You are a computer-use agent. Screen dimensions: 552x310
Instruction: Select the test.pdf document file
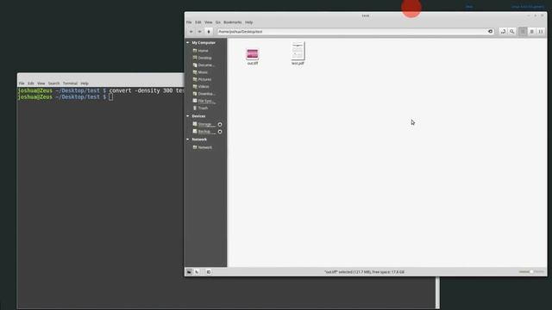[x=298, y=53]
